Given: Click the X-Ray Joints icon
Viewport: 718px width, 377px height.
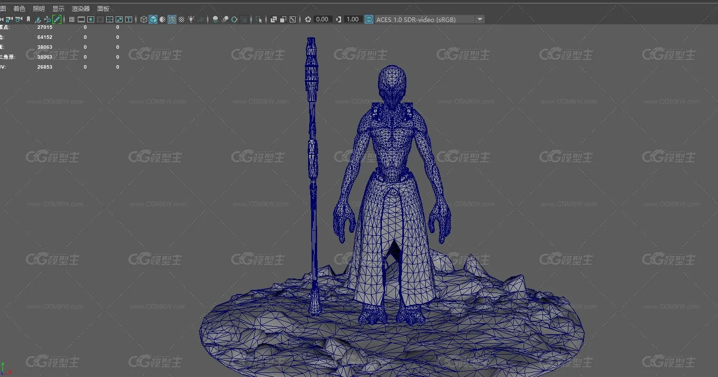Looking at the screenshot, I should (x=293, y=19).
